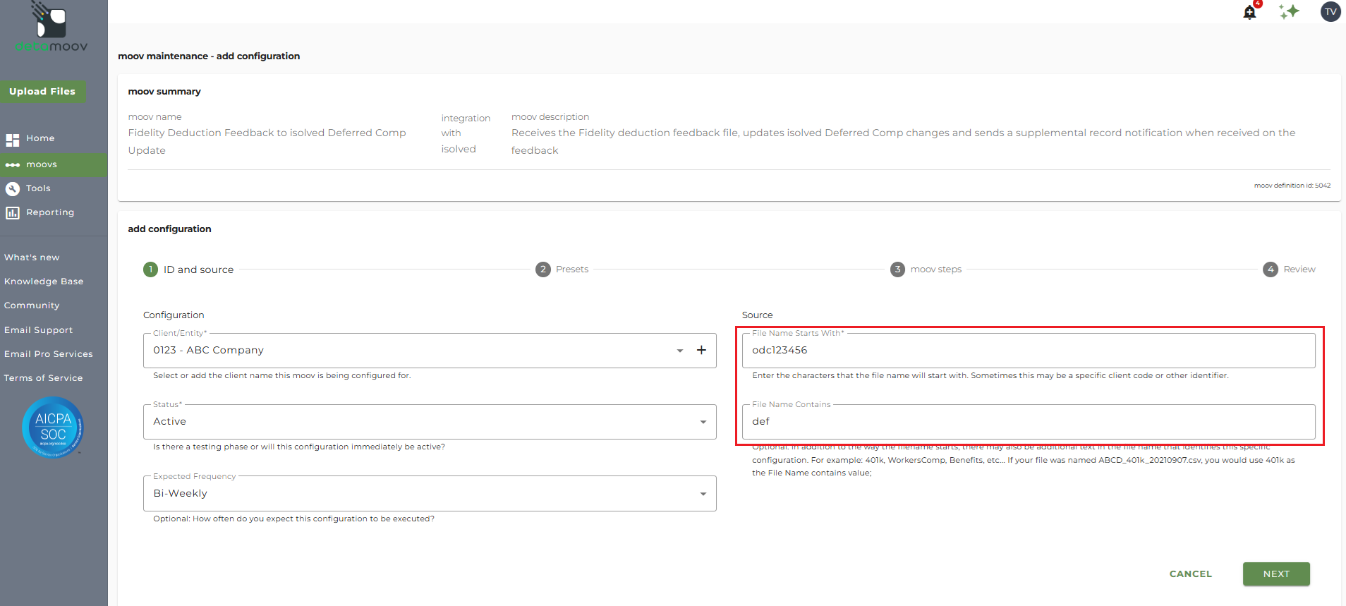Click the moov definition id: 5042 text
Image resolution: width=1346 pixels, height=606 pixels.
1292,186
